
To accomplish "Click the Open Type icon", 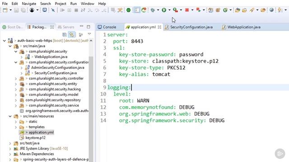I will pyautogui.click(x=238, y=10).
